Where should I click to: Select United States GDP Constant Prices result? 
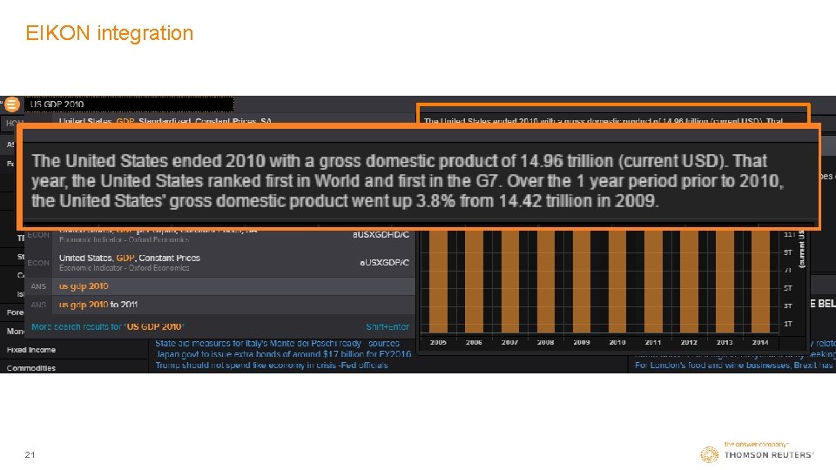click(219, 263)
